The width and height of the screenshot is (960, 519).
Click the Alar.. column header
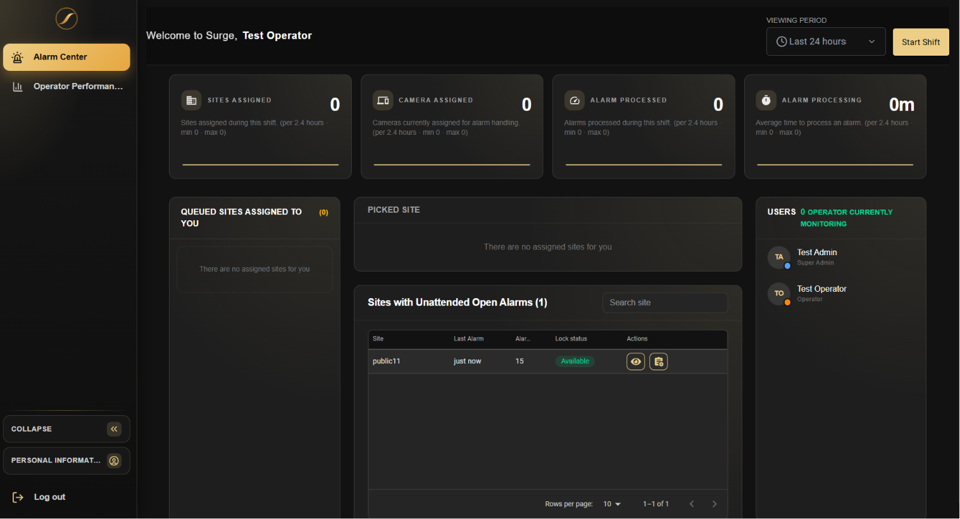(x=523, y=339)
